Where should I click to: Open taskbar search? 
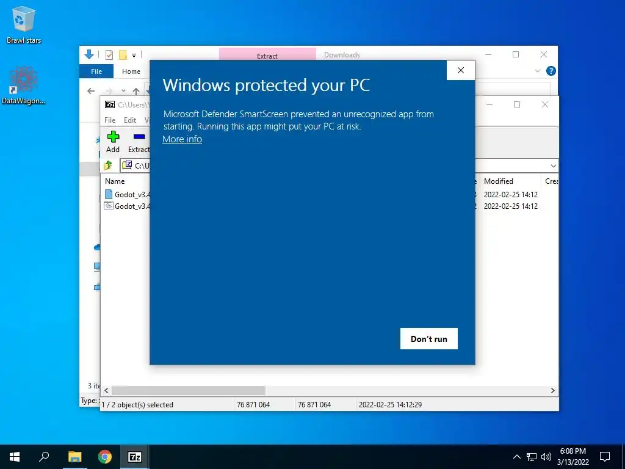point(44,457)
